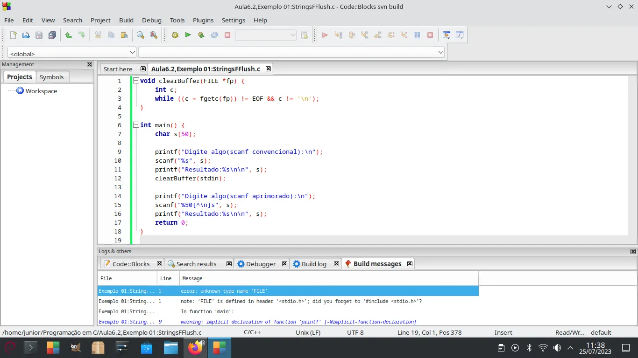
Task: Open Find with the magnifier icon
Action: coord(140,35)
